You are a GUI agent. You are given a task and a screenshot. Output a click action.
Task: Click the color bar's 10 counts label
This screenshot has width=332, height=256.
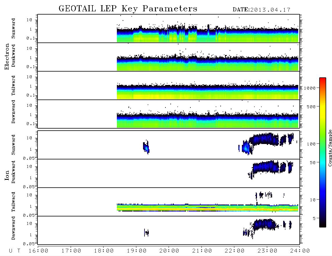[313, 200]
